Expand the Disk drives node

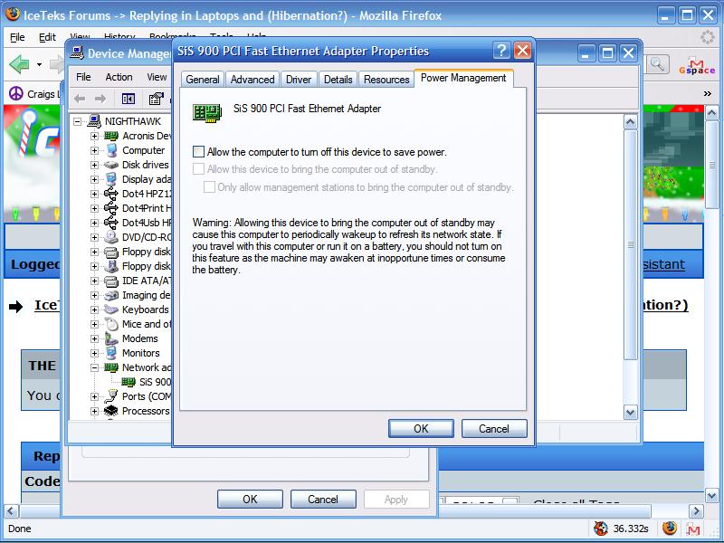(94, 165)
